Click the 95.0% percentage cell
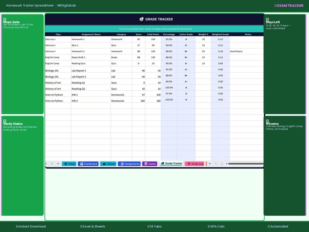The image size is (309, 232). tap(169, 39)
